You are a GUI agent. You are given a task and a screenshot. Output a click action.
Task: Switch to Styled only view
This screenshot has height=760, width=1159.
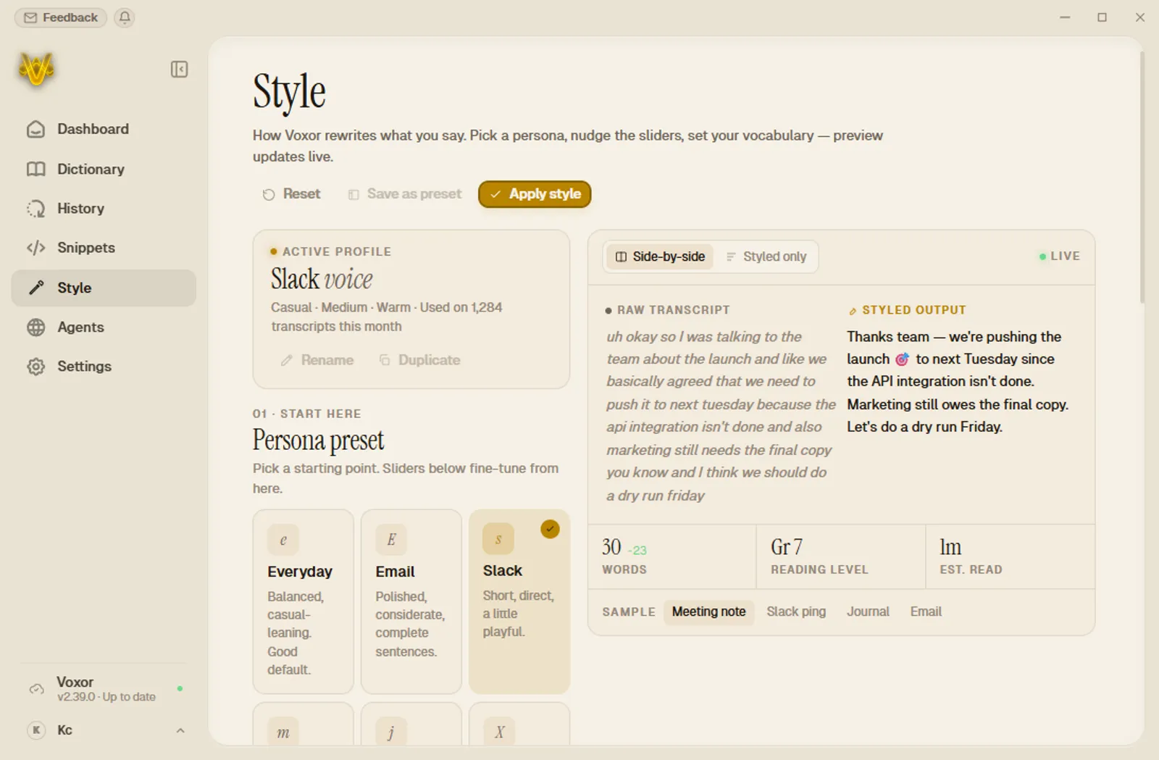pyautogui.click(x=766, y=256)
